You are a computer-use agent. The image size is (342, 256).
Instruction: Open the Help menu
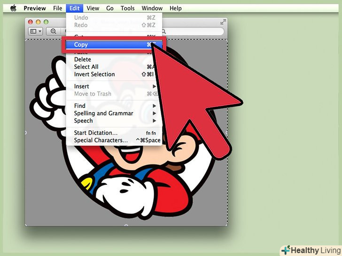pos(176,8)
